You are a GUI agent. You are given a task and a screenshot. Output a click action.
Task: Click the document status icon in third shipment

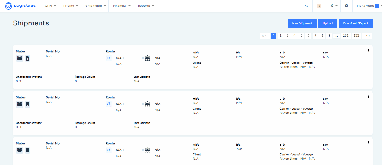28,150
